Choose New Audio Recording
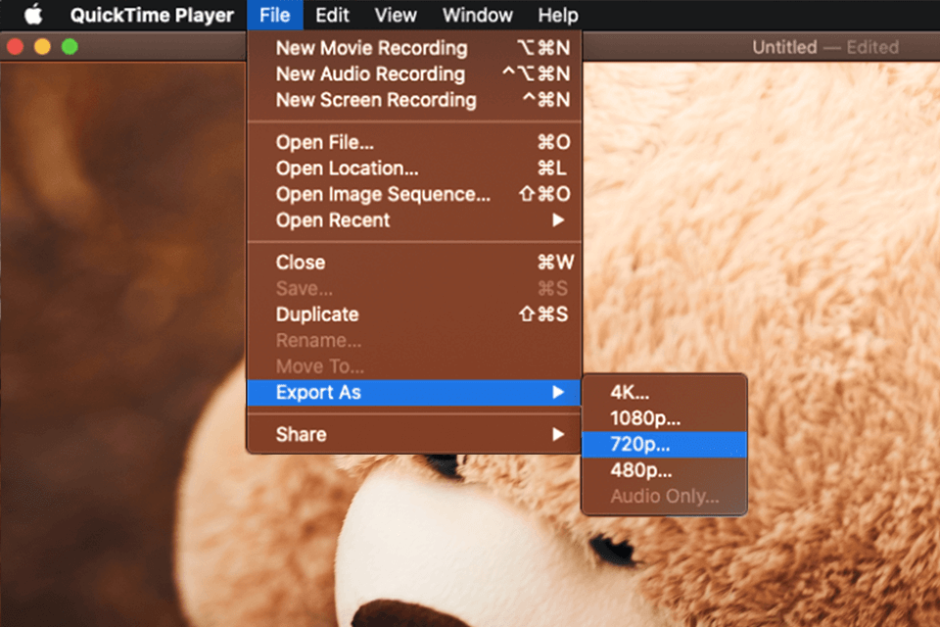 coord(414,73)
